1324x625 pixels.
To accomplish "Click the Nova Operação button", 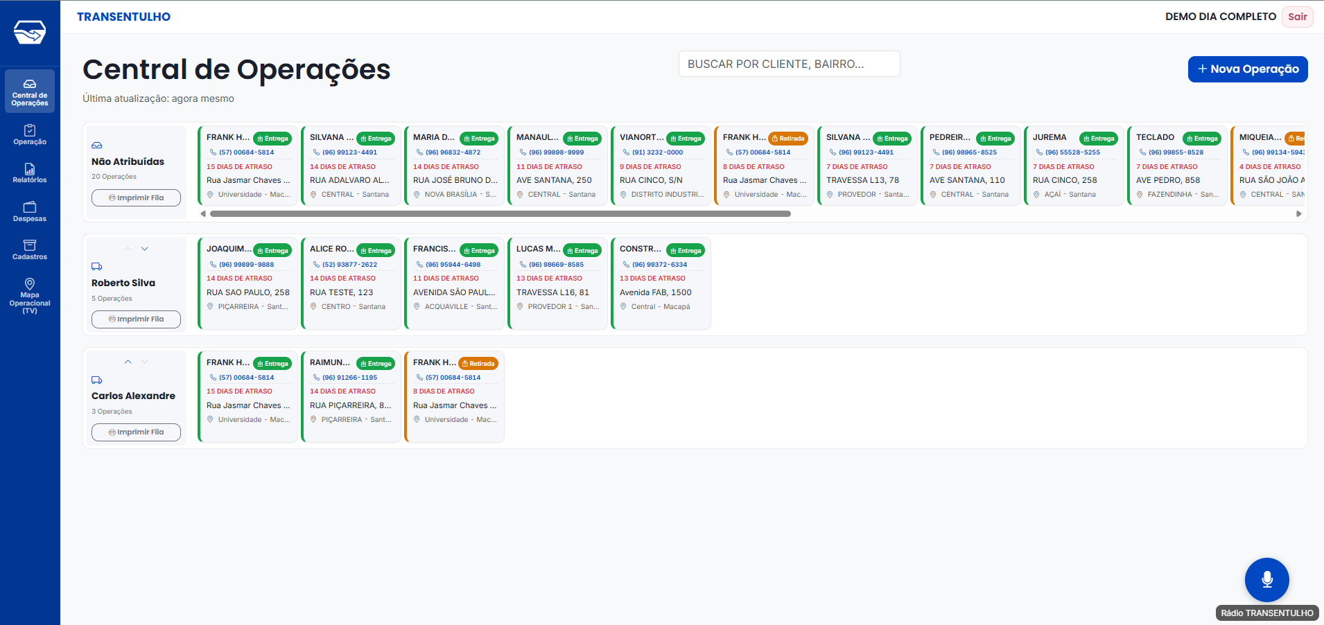I will tap(1248, 69).
